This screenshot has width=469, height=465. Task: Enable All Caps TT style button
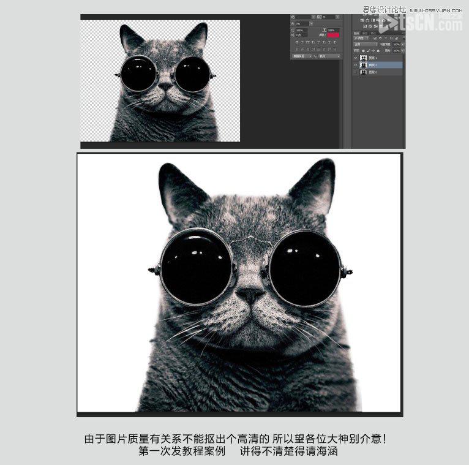(x=307, y=42)
